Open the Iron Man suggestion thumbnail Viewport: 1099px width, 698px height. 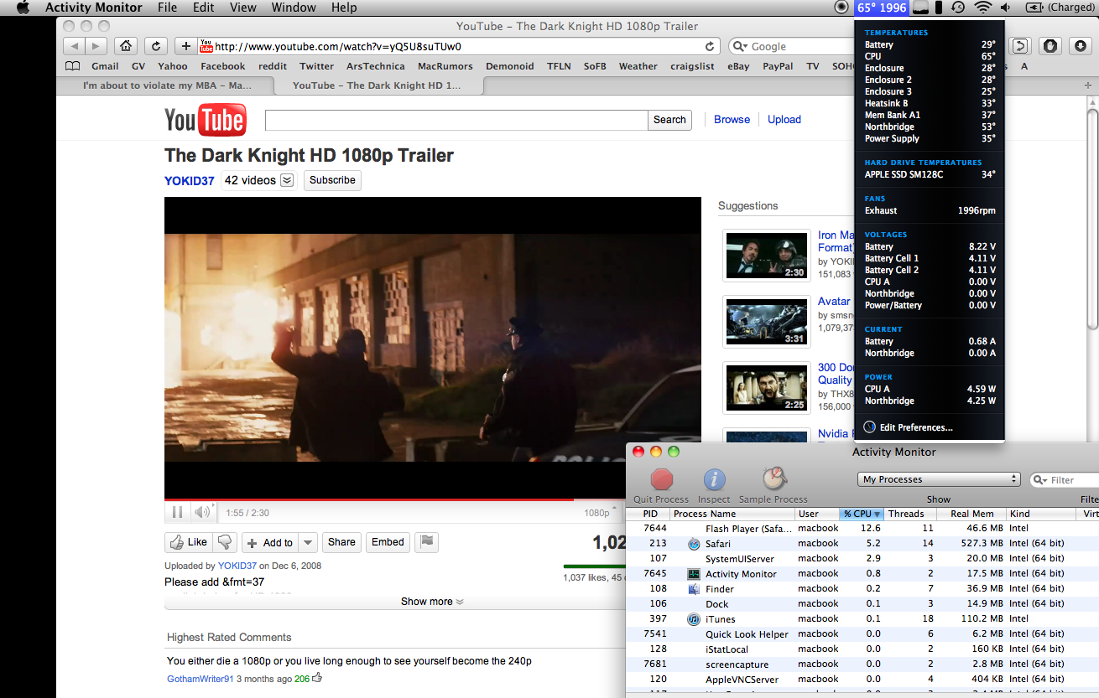(767, 256)
